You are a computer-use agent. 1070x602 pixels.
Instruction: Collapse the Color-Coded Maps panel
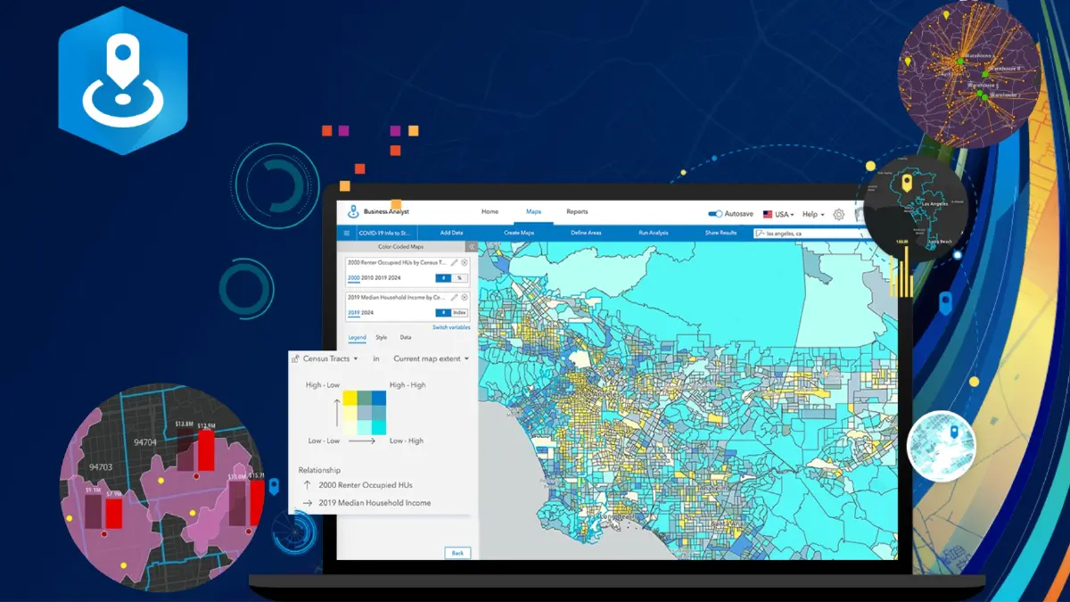(472, 246)
